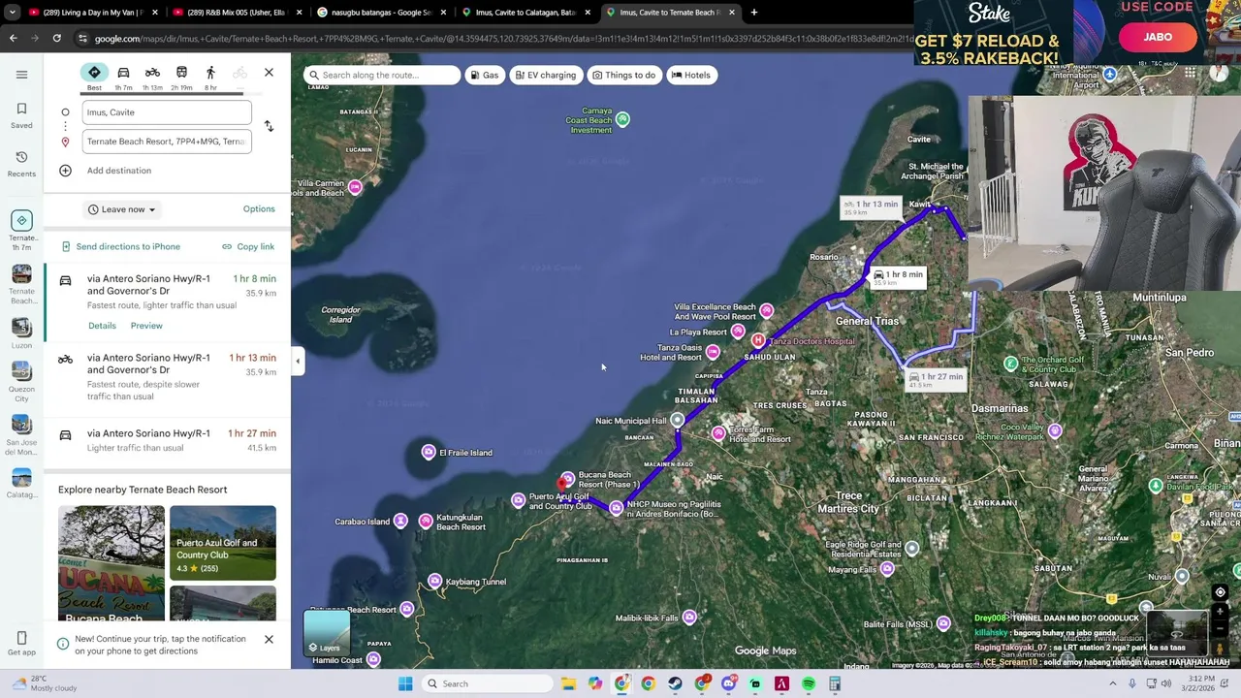
Task: Switch to Imus, Cavite to Calatagan tab
Action: (x=524, y=13)
